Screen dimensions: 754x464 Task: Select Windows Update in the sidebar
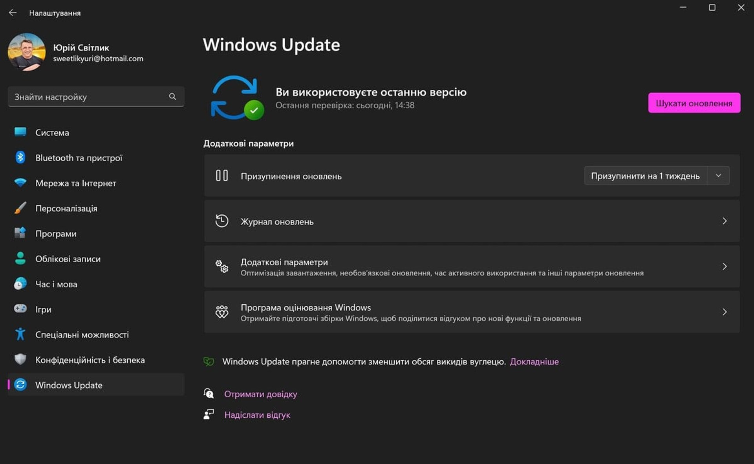96,385
